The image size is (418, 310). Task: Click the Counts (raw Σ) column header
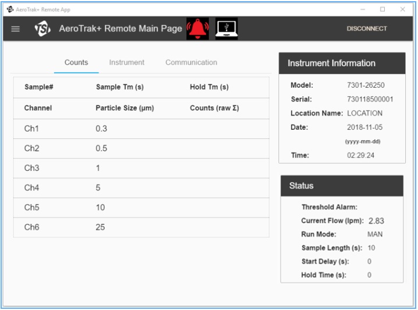214,108
